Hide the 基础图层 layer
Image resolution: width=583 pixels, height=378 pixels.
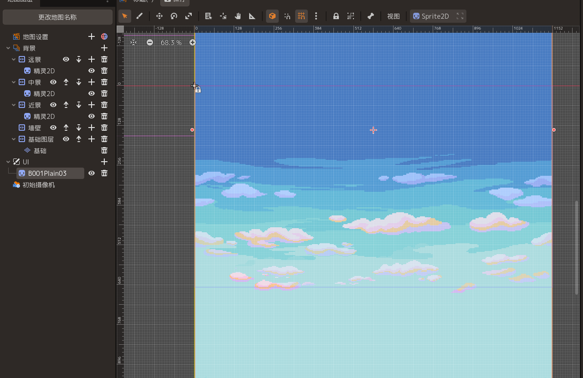(x=66, y=139)
